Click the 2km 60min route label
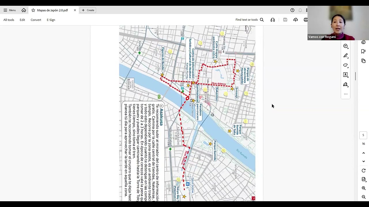Viewport: 369px width, 207px height. coord(219,84)
